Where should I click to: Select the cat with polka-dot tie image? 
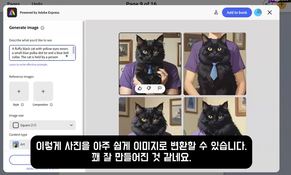[x=215, y=64]
